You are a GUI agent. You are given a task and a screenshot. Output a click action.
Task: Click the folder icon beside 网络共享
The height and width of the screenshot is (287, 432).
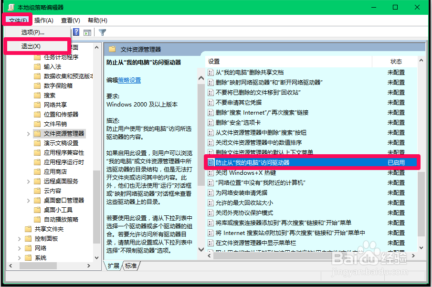tap(37, 105)
